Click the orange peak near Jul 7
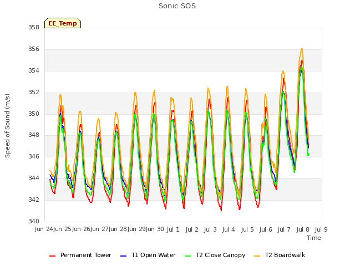 (283, 71)
